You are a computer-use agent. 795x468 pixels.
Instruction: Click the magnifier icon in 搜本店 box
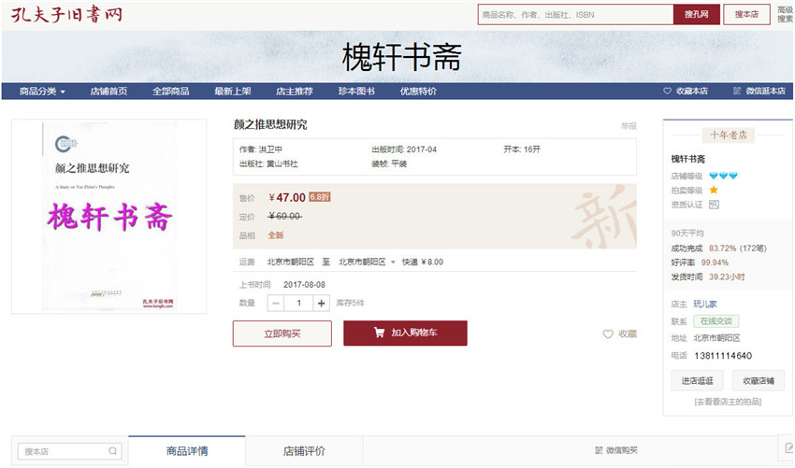tap(113, 451)
